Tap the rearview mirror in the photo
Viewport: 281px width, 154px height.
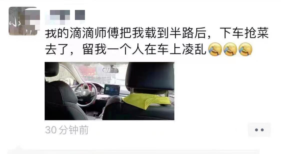pos(110,70)
